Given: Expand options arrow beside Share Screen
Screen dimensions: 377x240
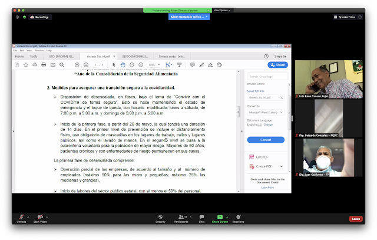Looking at the screenshot, I should [227, 217].
